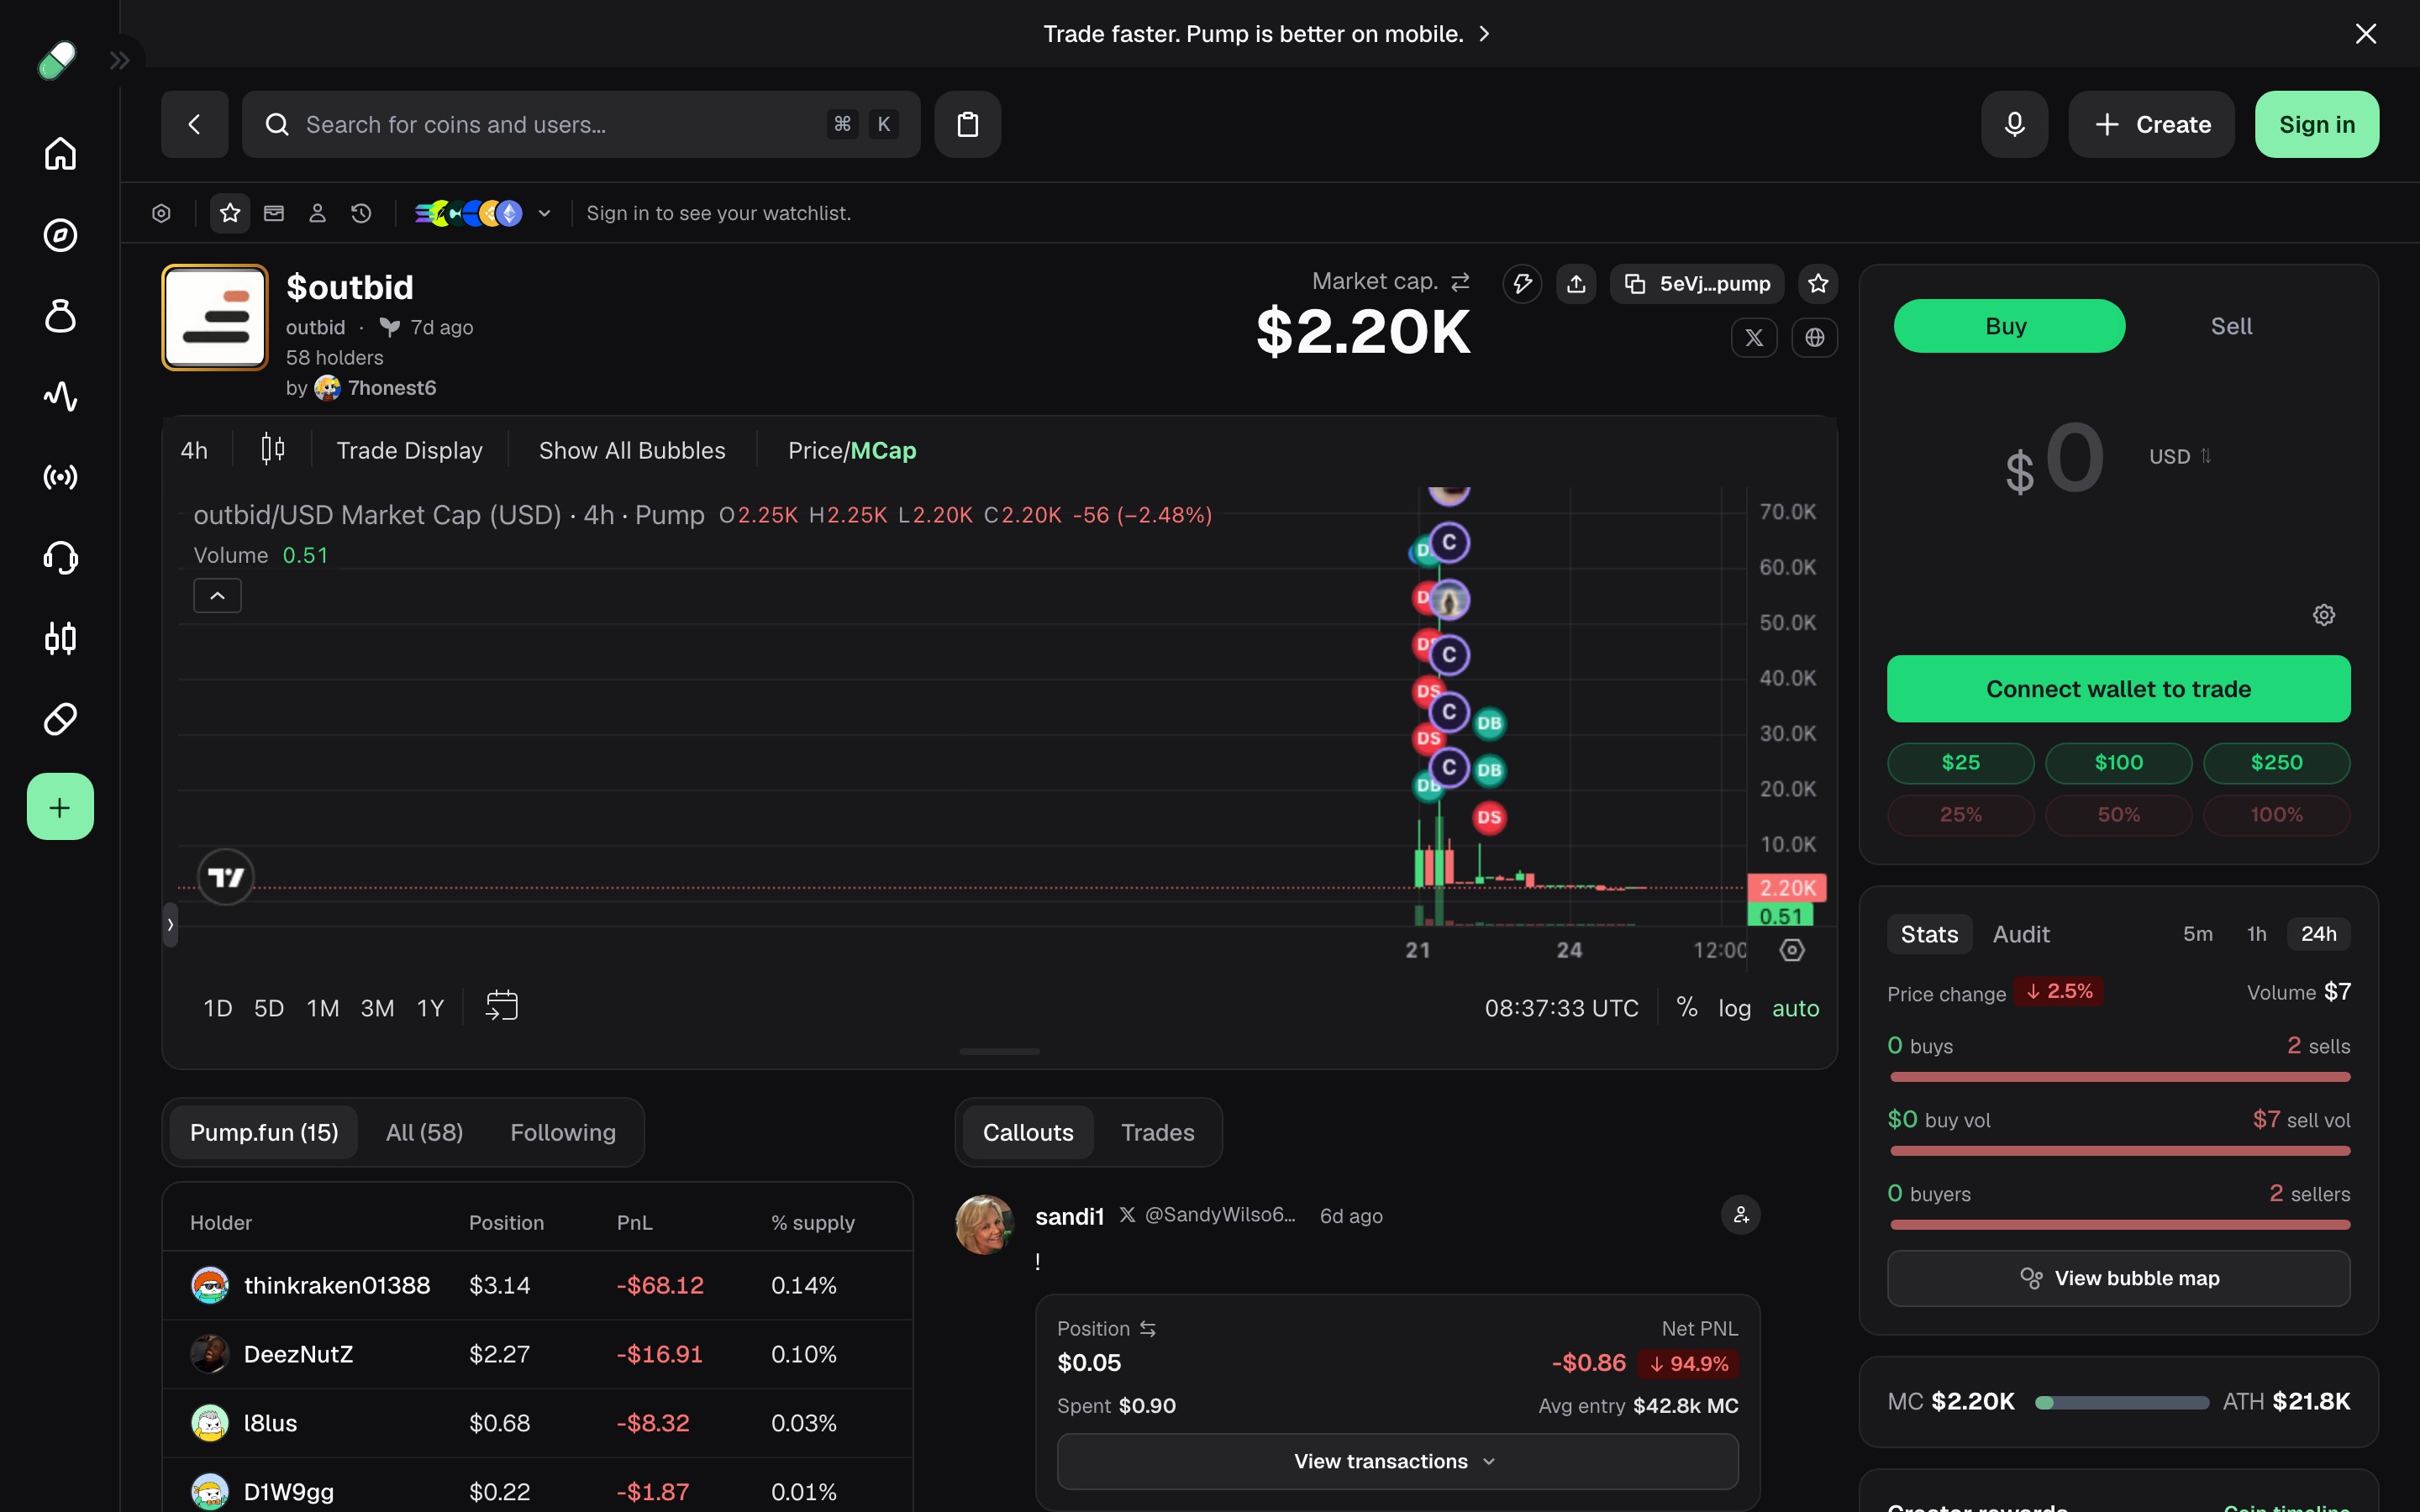
Task: Expand the chart's left side panel arrow
Action: tap(170, 925)
